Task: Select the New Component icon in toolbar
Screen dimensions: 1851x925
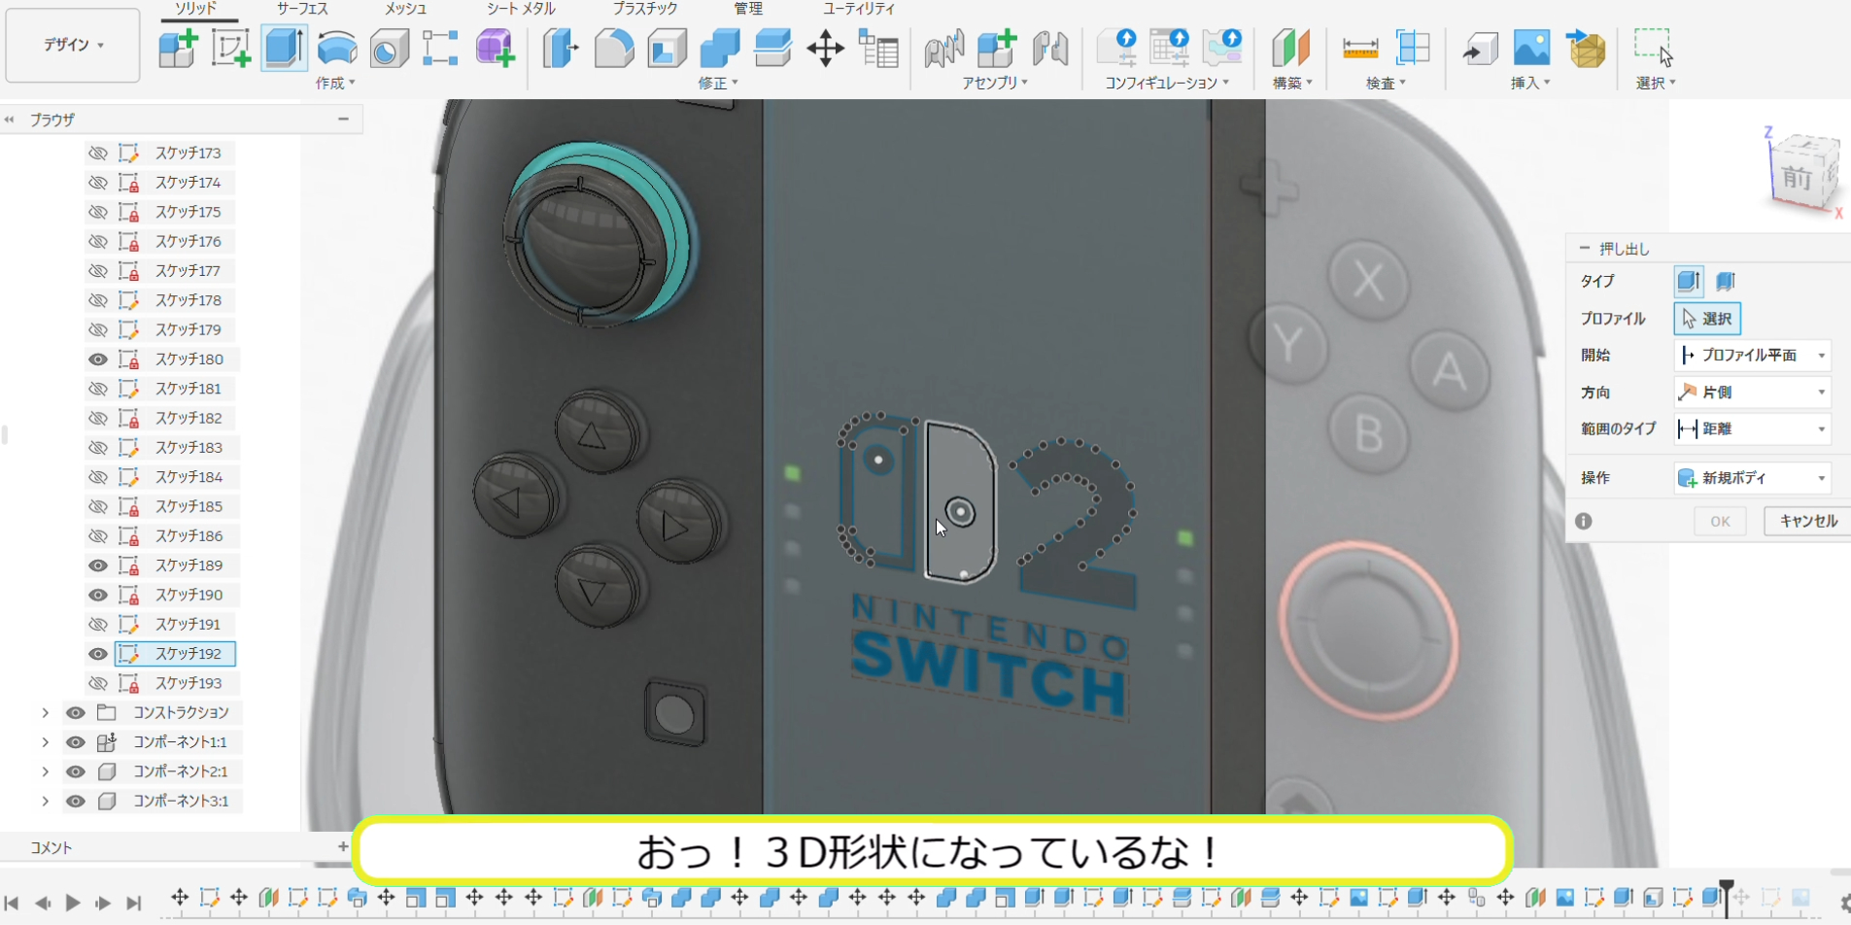Action: click(178, 48)
